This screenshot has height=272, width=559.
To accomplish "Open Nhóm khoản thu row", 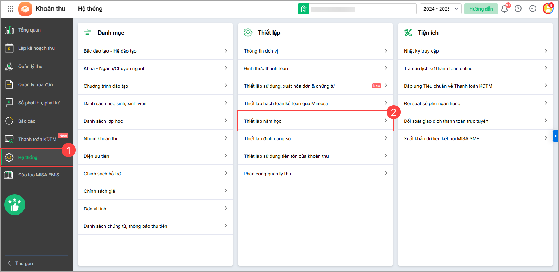I will [x=155, y=138].
